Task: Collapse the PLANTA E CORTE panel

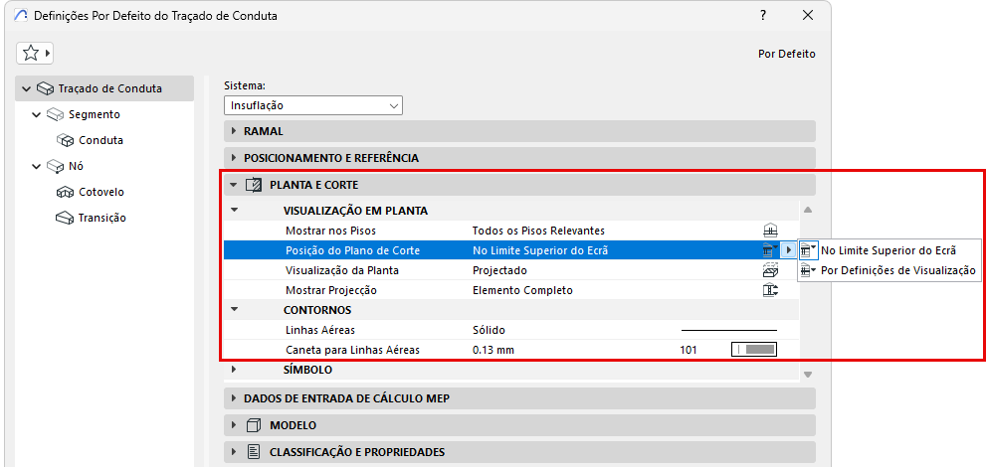Action: [x=234, y=185]
